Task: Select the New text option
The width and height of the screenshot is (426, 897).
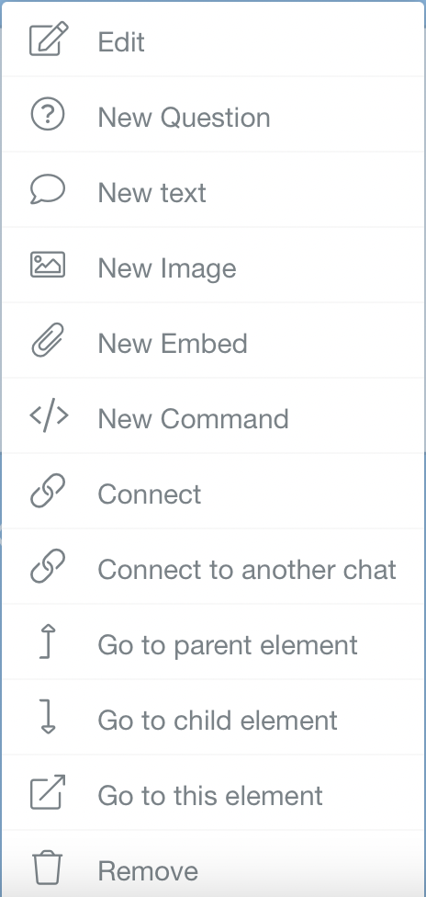Action: pyautogui.click(x=213, y=189)
